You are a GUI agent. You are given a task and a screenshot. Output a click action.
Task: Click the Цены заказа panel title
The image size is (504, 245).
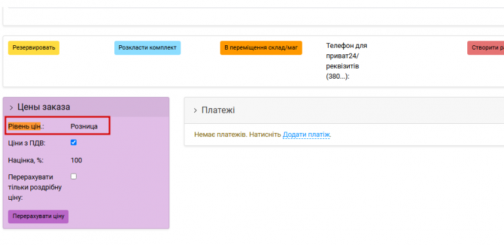44,107
